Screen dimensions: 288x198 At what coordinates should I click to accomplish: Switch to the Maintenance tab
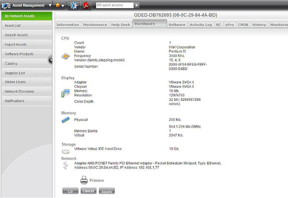tap(95, 25)
